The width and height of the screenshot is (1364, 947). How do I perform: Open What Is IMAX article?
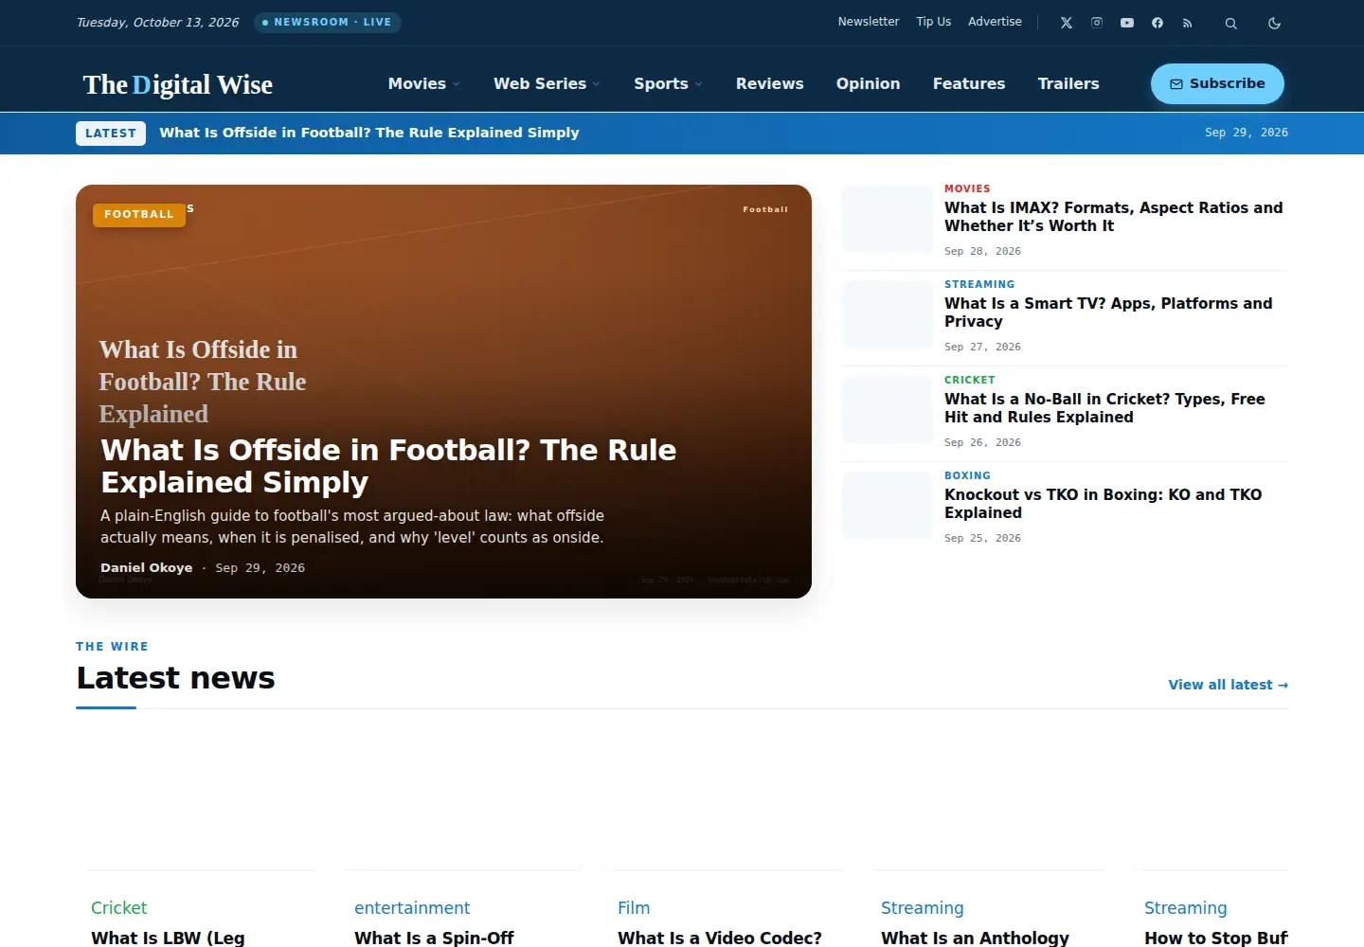(1114, 217)
